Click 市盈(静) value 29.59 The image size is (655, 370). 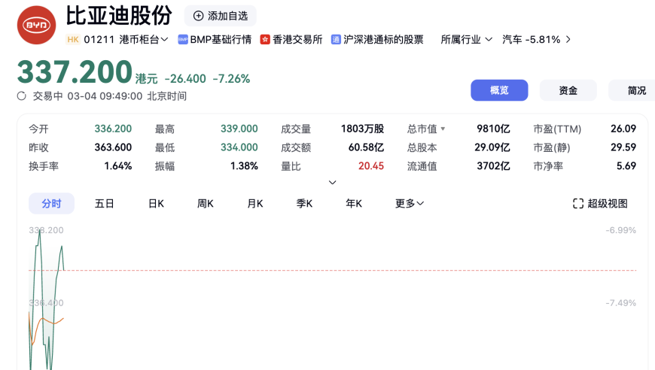[623, 147]
